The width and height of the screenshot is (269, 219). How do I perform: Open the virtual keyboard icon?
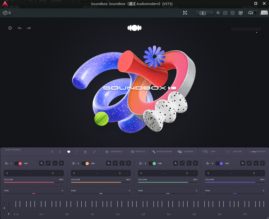click(x=264, y=13)
